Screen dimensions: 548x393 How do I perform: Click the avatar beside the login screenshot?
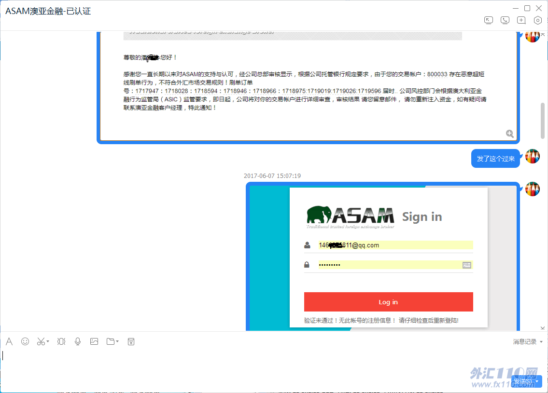click(533, 189)
